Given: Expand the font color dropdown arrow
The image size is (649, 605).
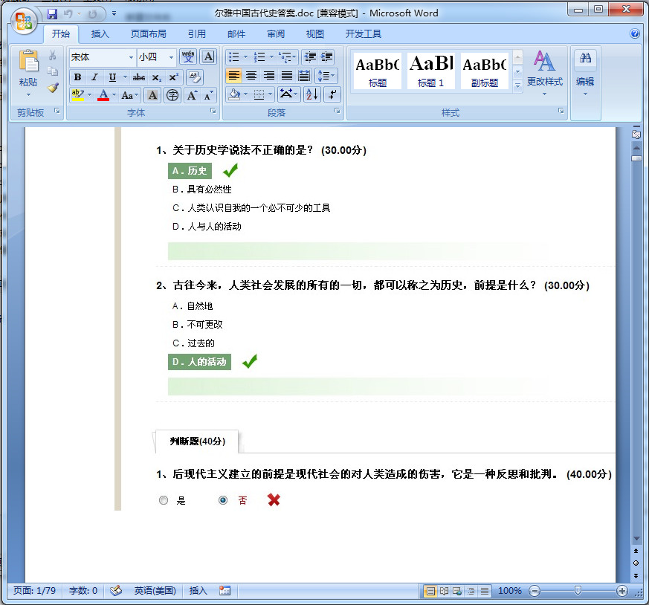Looking at the screenshot, I should (114, 95).
